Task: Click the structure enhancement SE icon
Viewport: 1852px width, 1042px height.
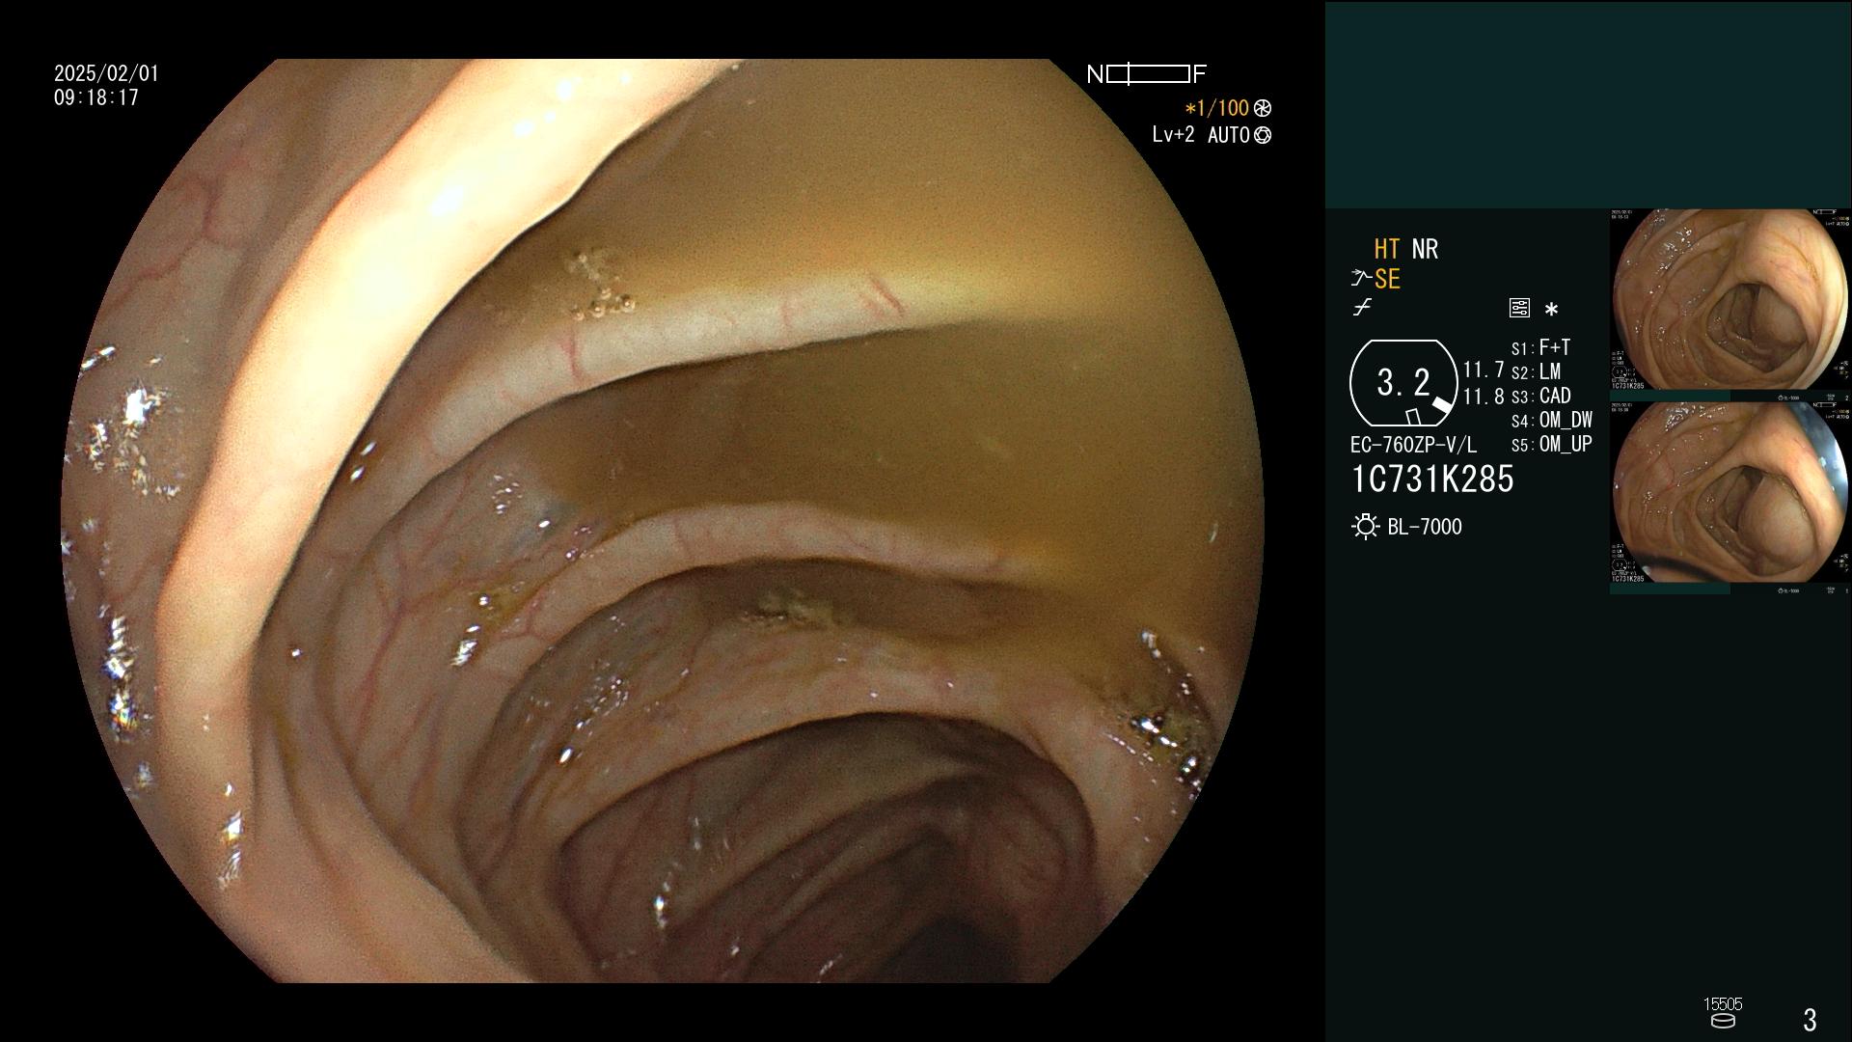Action: click(x=1361, y=279)
